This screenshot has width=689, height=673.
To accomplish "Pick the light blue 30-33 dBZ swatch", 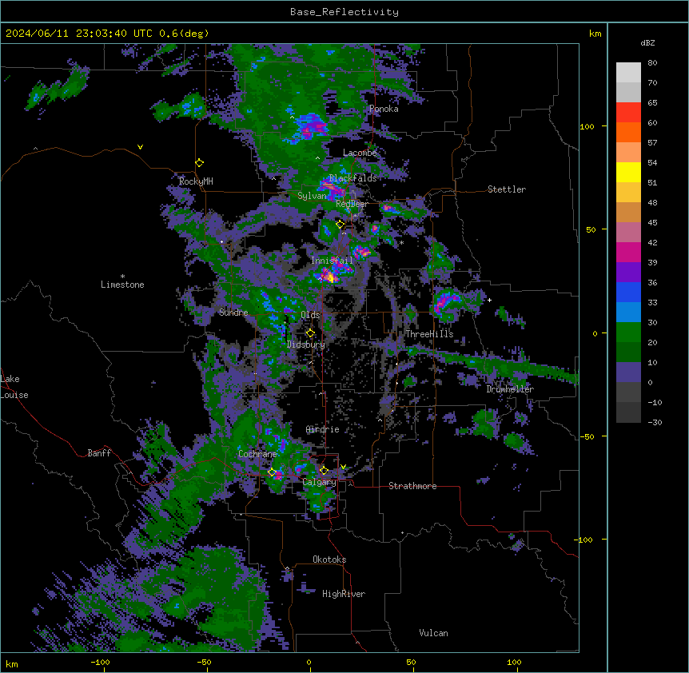I will click(628, 313).
